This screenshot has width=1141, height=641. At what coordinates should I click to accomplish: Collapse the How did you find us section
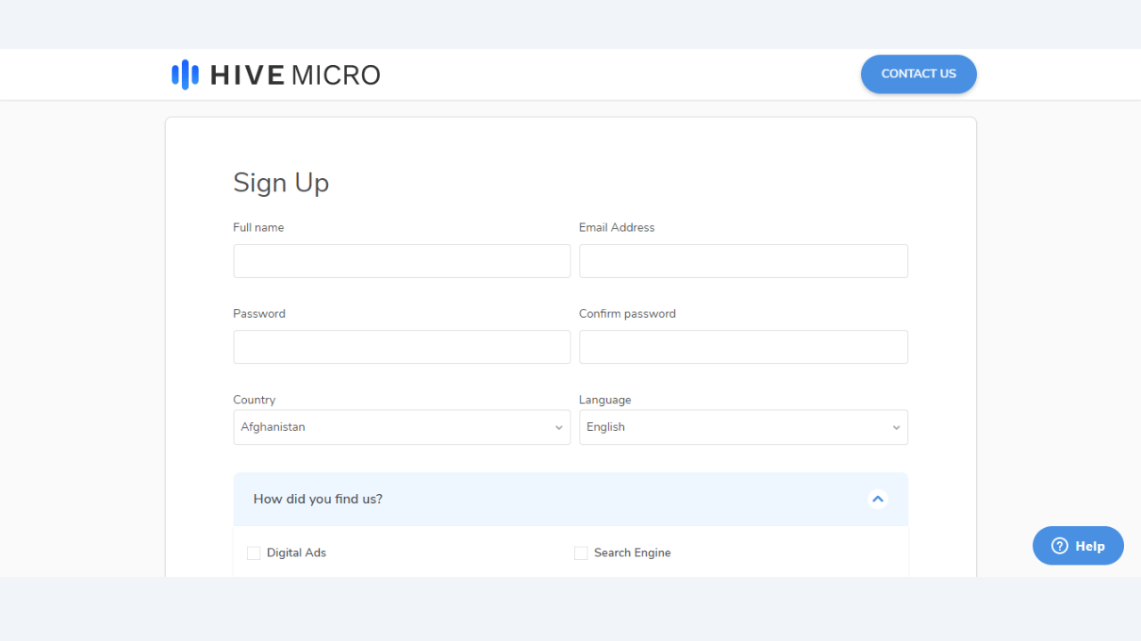point(878,499)
